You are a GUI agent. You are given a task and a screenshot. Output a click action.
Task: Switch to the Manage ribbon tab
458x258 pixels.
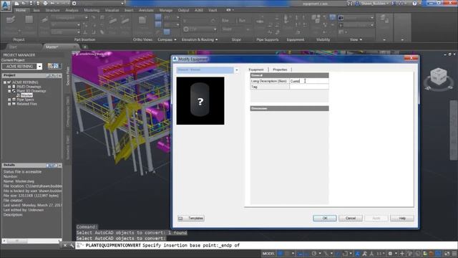click(165, 10)
